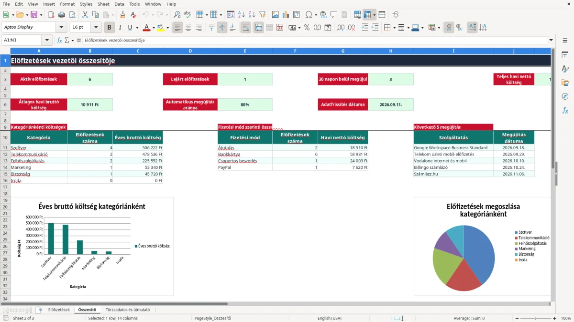Save the document with the Save icon
Image resolution: width=574 pixels, height=322 pixels.
click(x=34, y=15)
